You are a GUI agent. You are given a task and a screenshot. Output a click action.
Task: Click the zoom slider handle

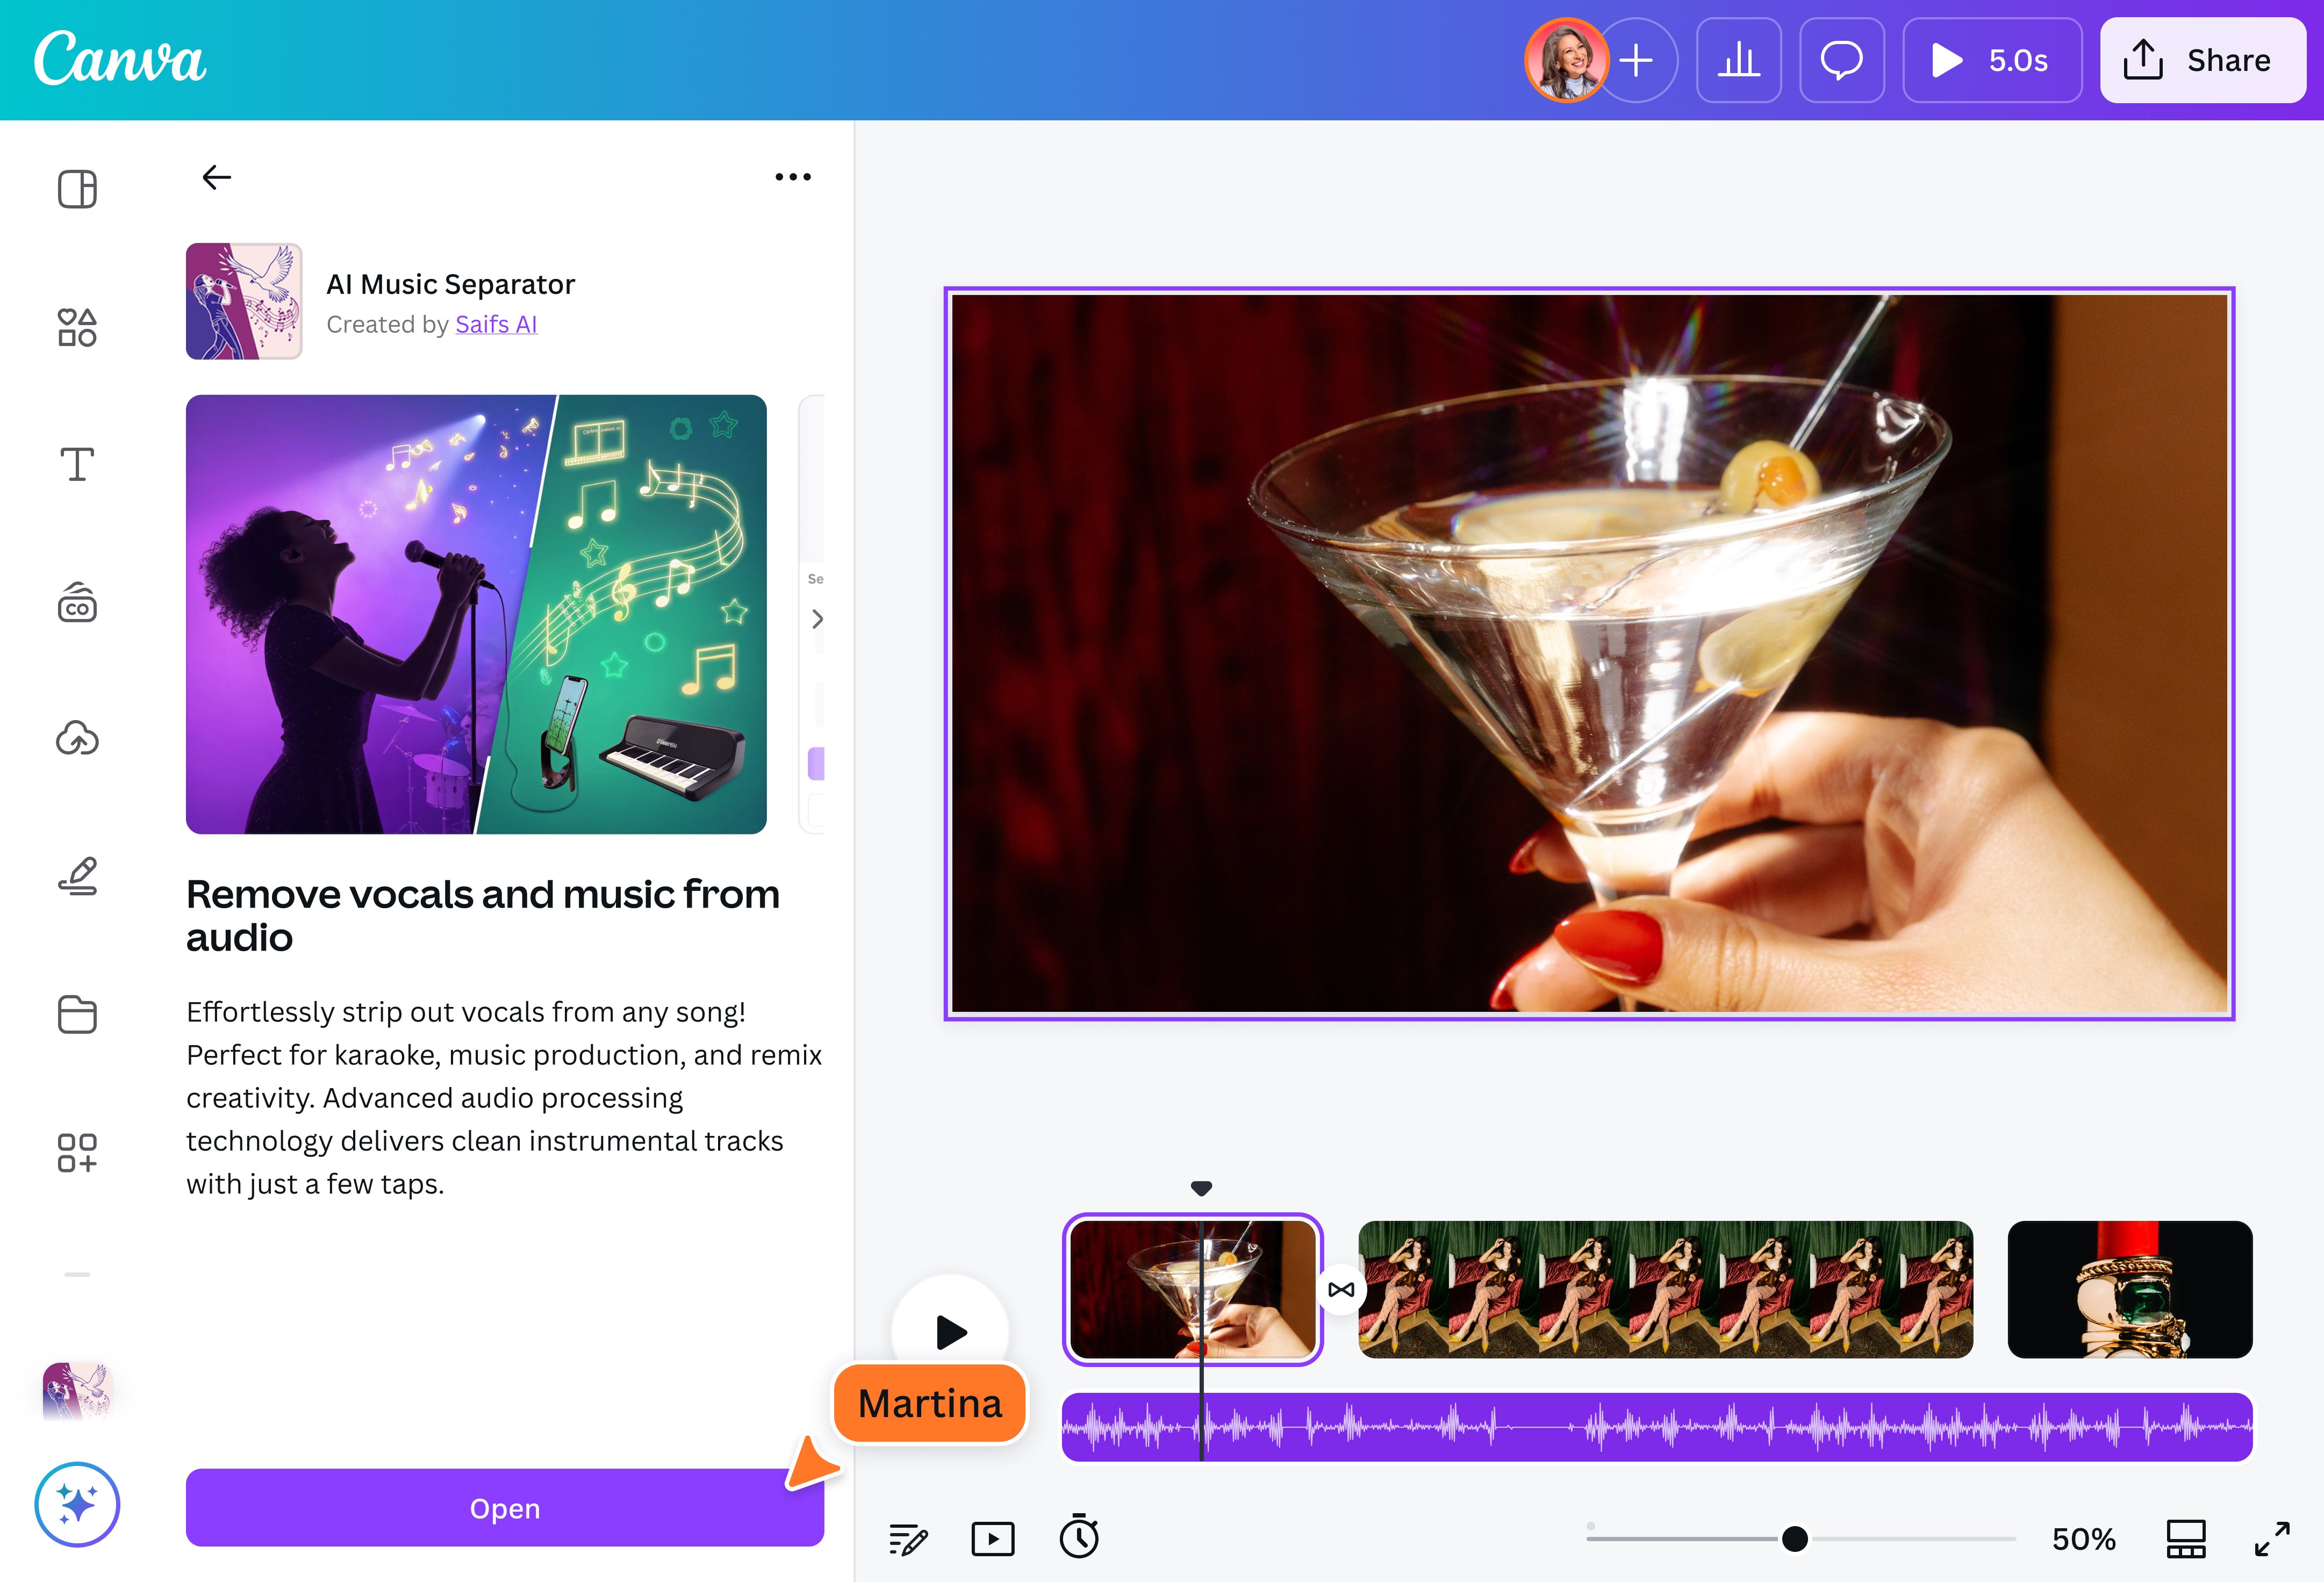pyautogui.click(x=1794, y=1538)
